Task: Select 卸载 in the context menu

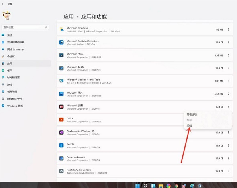Action: 189,125
